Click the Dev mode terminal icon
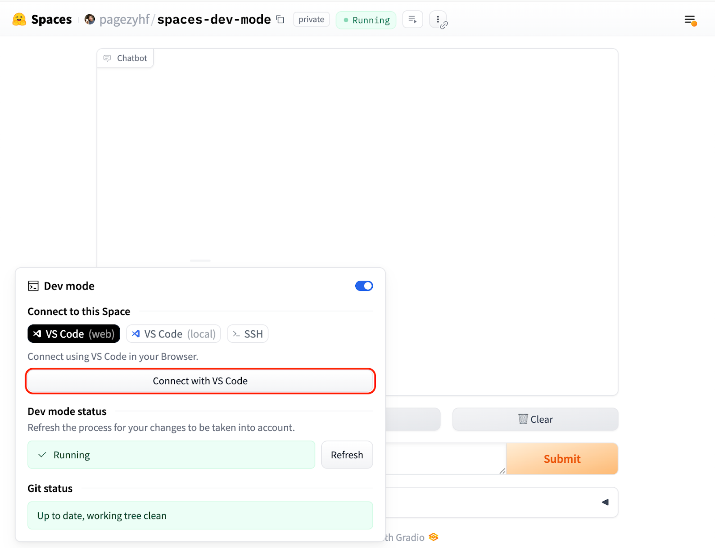 (33, 286)
